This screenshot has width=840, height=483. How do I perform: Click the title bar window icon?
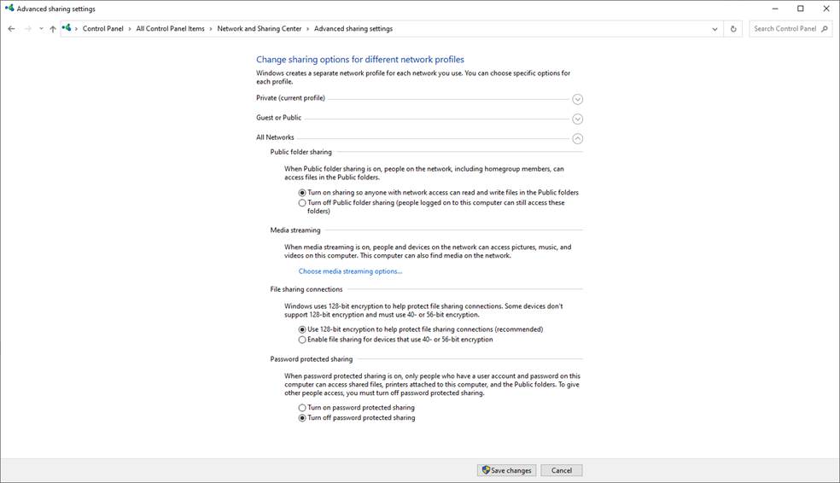[x=9, y=8]
